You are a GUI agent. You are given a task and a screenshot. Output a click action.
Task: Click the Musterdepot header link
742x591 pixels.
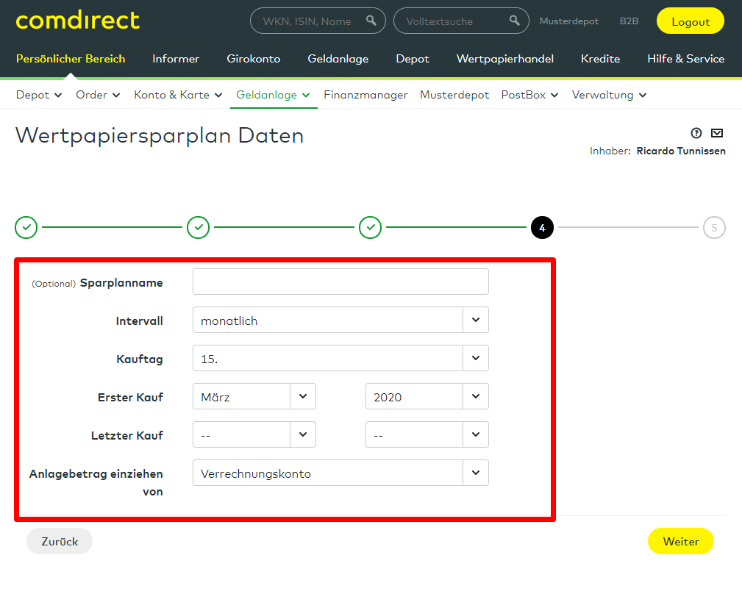pos(568,21)
